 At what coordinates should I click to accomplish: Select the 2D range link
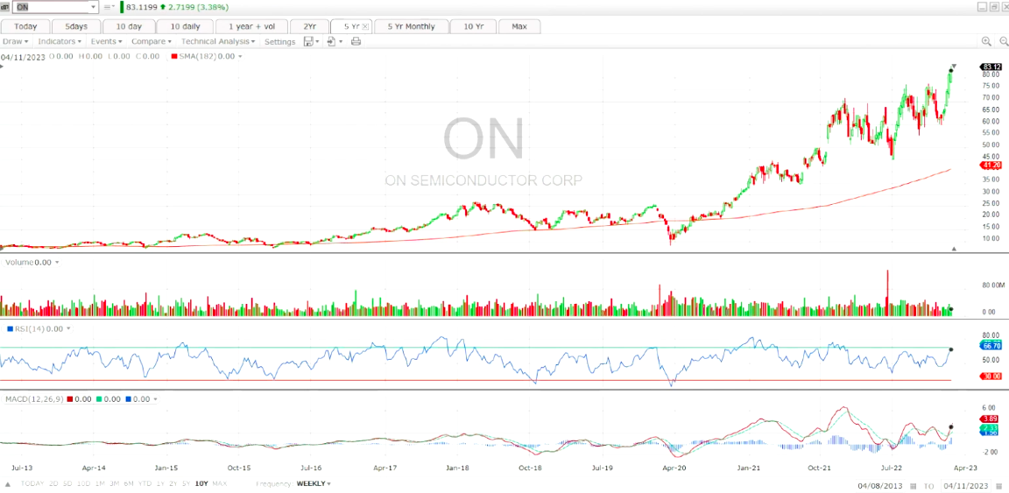53,483
